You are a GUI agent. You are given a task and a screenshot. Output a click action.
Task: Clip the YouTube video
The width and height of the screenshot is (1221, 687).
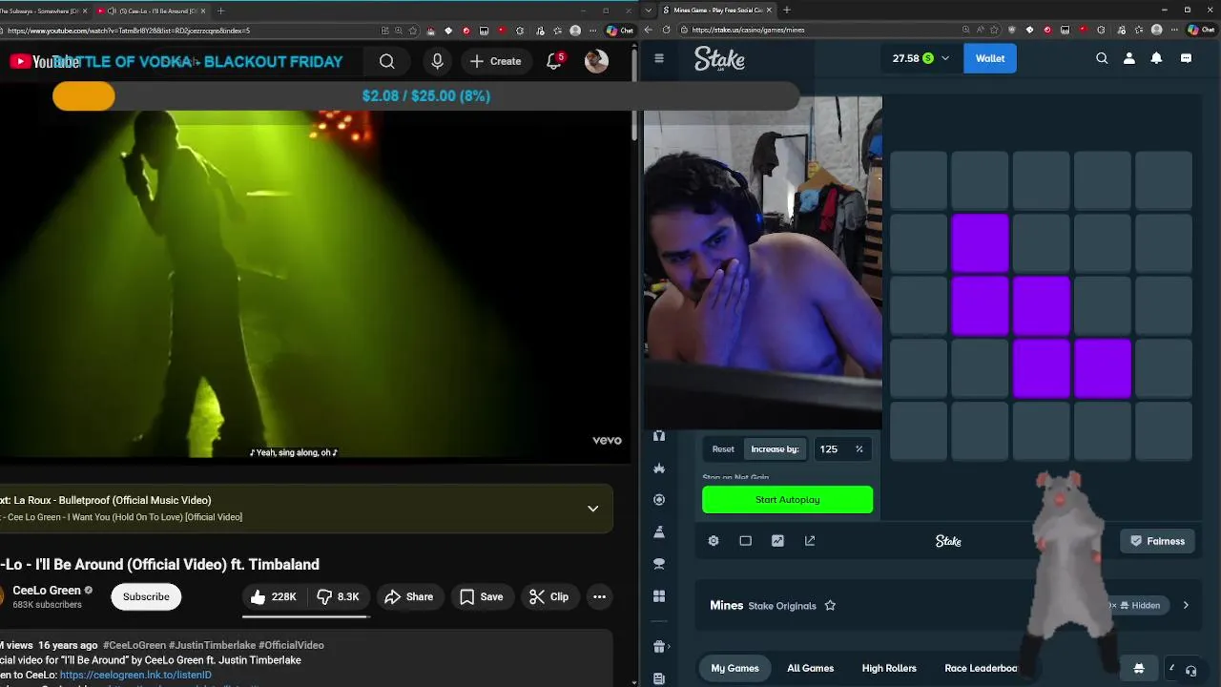[x=548, y=596]
